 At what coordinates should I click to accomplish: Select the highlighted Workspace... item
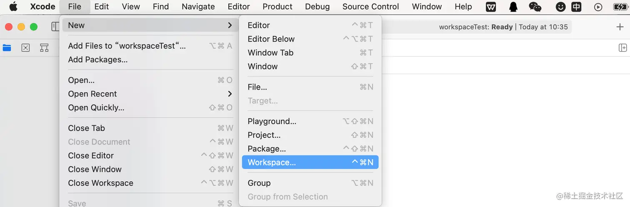(x=310, y=162)
